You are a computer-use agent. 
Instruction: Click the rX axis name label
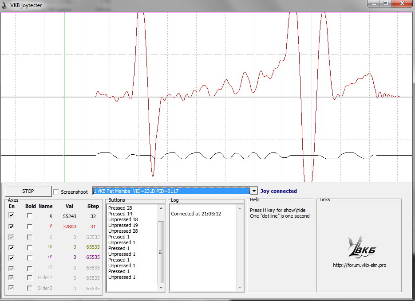pyautogui.click(x=50, y=246)
